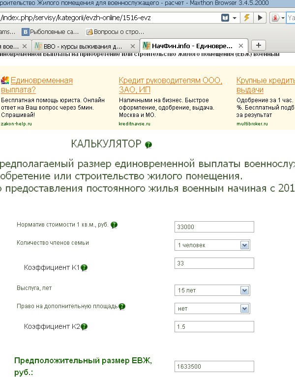This screenshot has height=377, width=295.
Task: Click the Yandex search engine icon
Action: (x=275, y=18)
